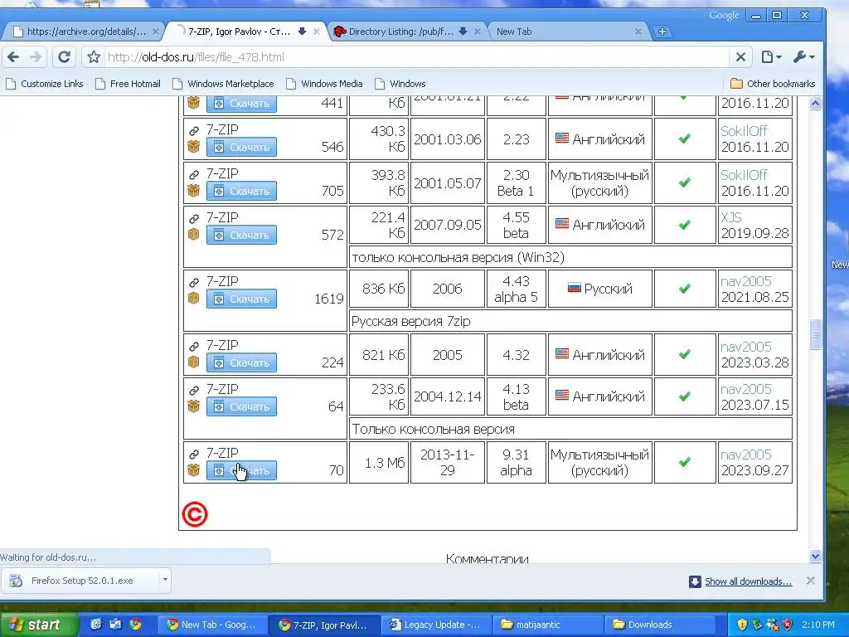Open uploader SokilOff link in 2.23 row
Image resolution: width=849 pixels, height=637 pixels.
pos(744,130)
